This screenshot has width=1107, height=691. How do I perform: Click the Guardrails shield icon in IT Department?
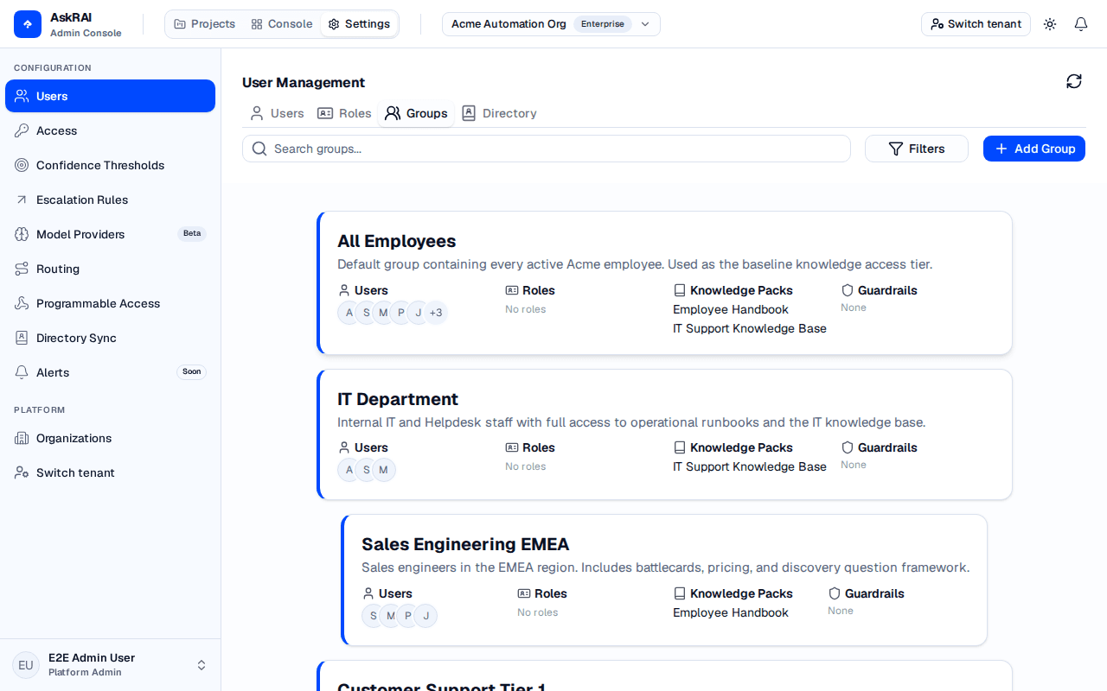pos(848,447)
